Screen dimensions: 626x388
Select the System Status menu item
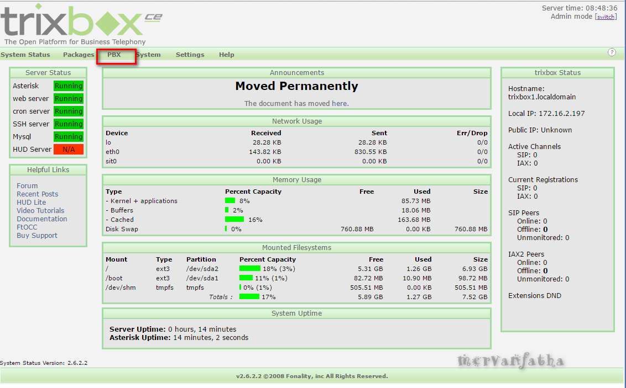coord(25,55)
